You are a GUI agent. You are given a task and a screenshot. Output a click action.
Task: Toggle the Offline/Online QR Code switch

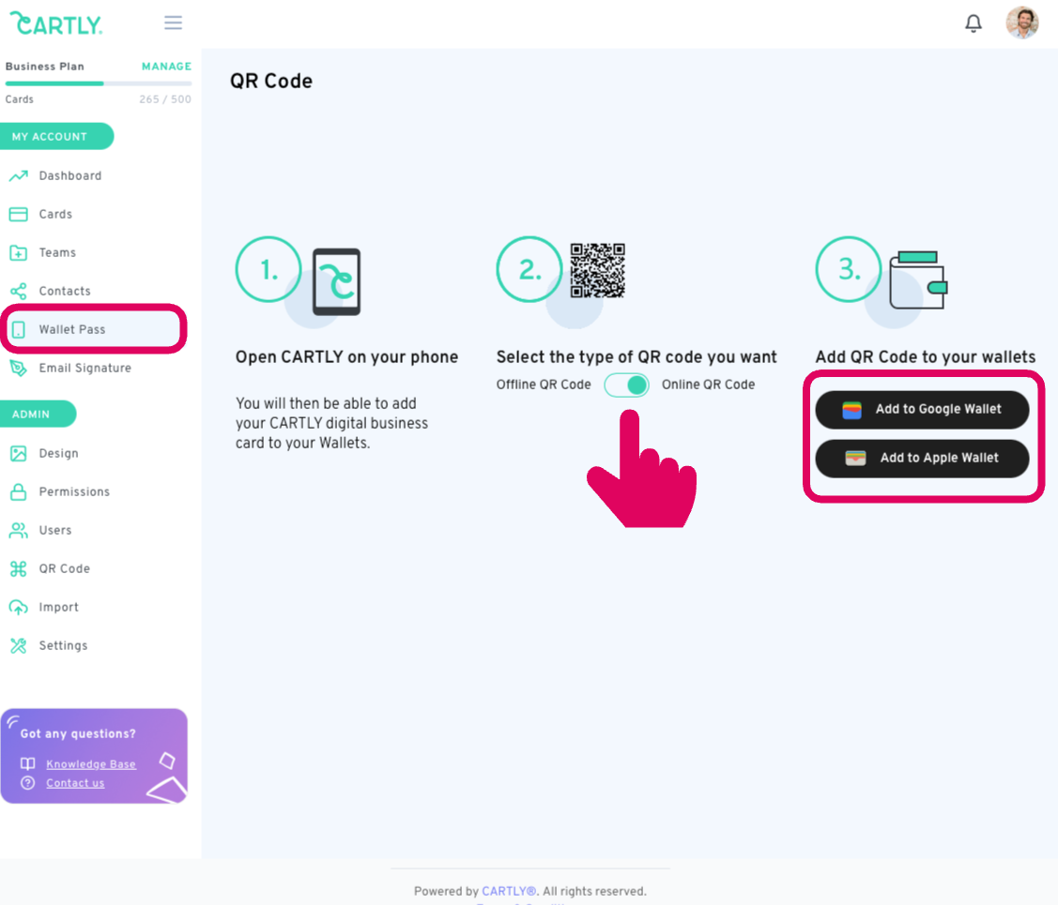pos(627,385)
